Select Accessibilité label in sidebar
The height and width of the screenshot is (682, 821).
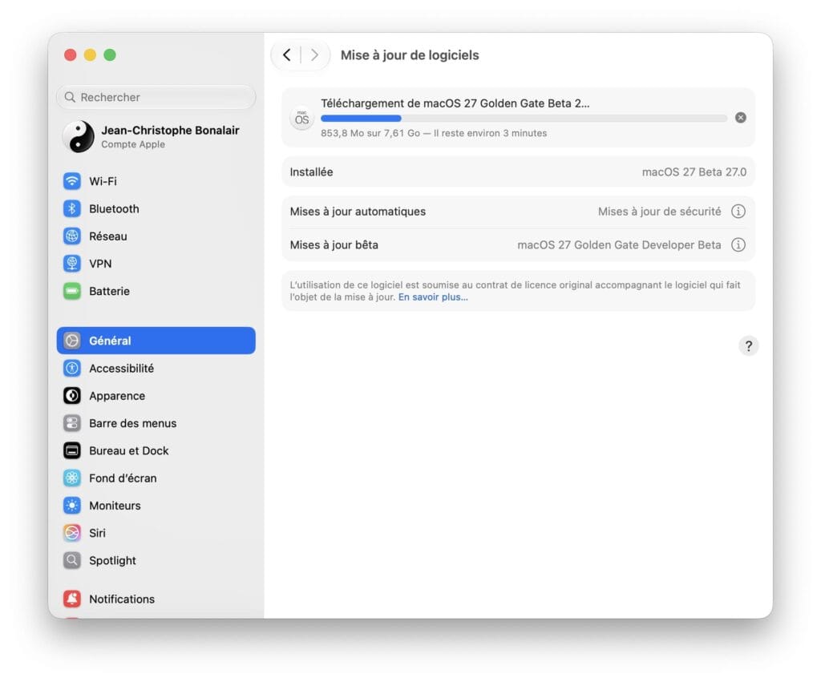pyautogui.click(x=122, y=369)
